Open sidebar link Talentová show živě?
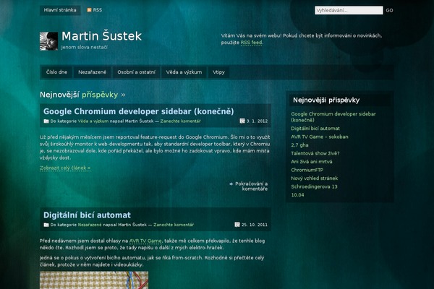The image size is (434, 289). tap(315, 153)
